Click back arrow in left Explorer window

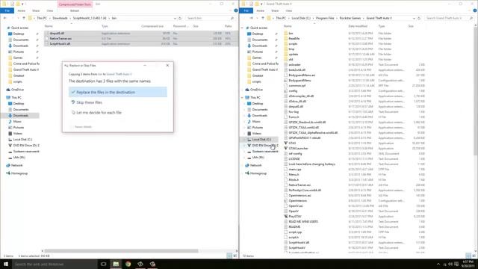5,18
